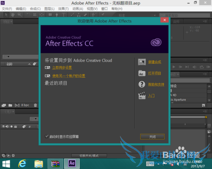Open the 合成(C) menu
212x169 pixels.
pos(35,9)
